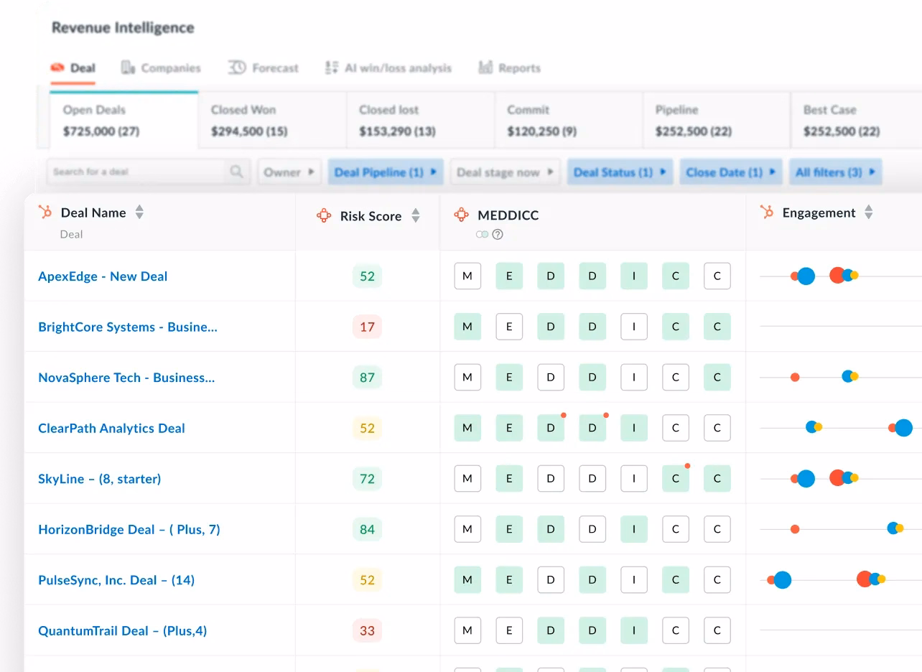Toggle the E box in BrightCore Systems row
The width and height of the screenshot is (922, 672).
pyautogui.click(x=509, y=327)
